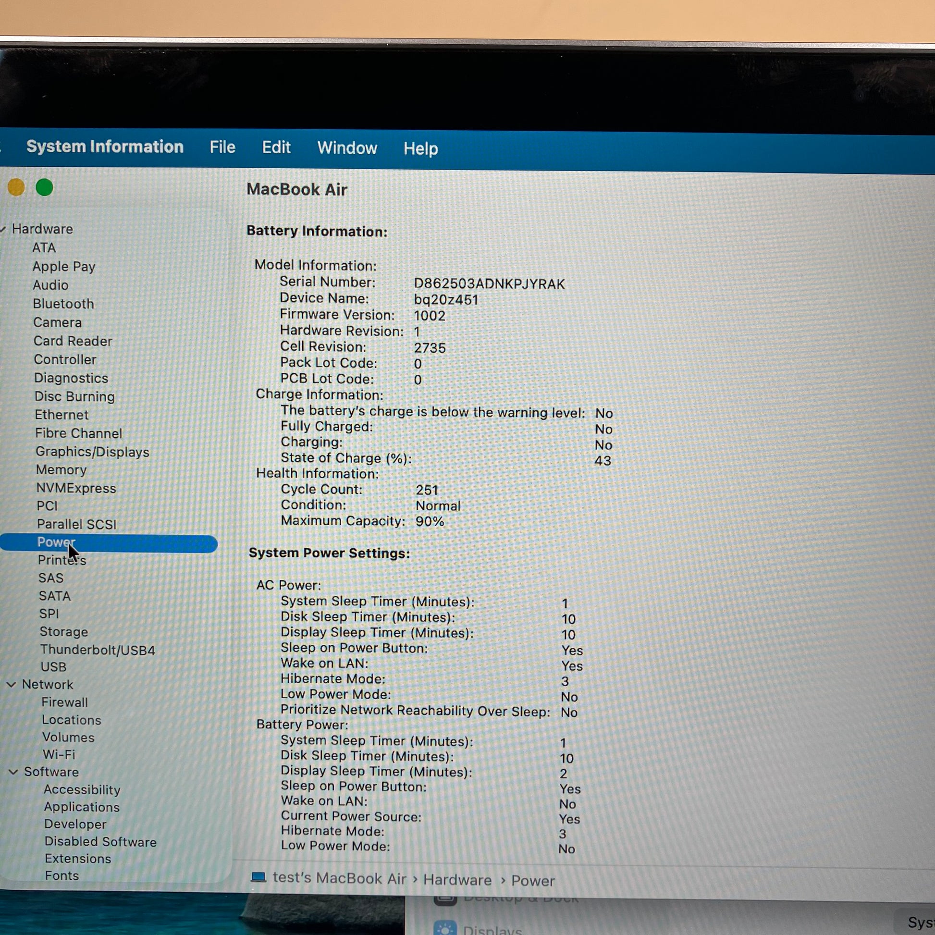Select Wi-Fi under Network
This screenshot has width=935, height=935.
coord(59,754)
